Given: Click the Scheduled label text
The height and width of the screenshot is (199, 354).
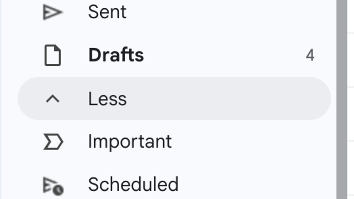Looking at the screenshot, I should [x=133, y=184].
